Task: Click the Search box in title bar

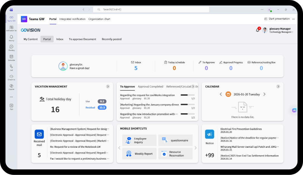Action: coord(151,9)
